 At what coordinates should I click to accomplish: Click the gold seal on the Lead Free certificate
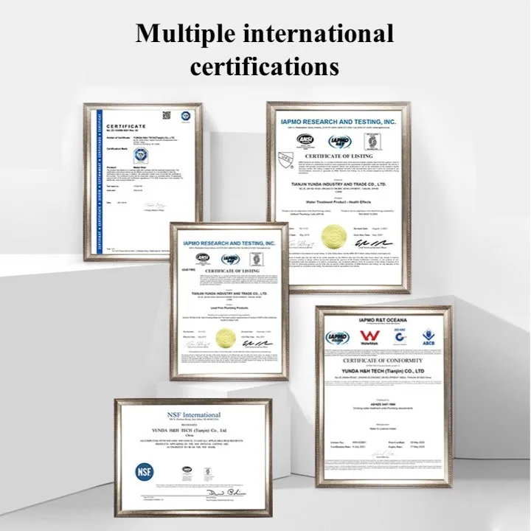(x=226, y=338)
